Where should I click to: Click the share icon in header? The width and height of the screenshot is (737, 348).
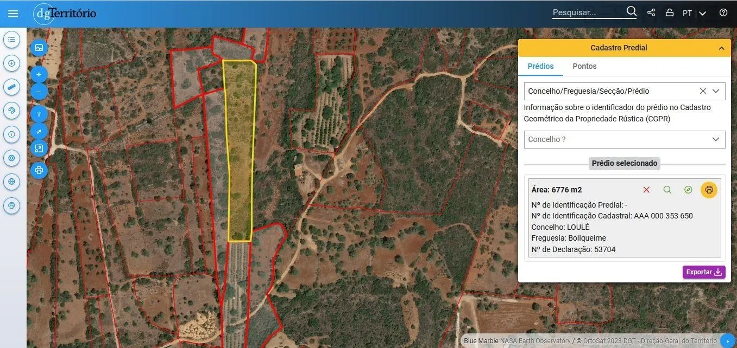pyautogui.click(x=651, y=13)
